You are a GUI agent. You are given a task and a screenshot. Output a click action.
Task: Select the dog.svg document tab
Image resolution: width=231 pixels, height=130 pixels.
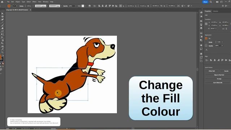(x=17, y=10)
